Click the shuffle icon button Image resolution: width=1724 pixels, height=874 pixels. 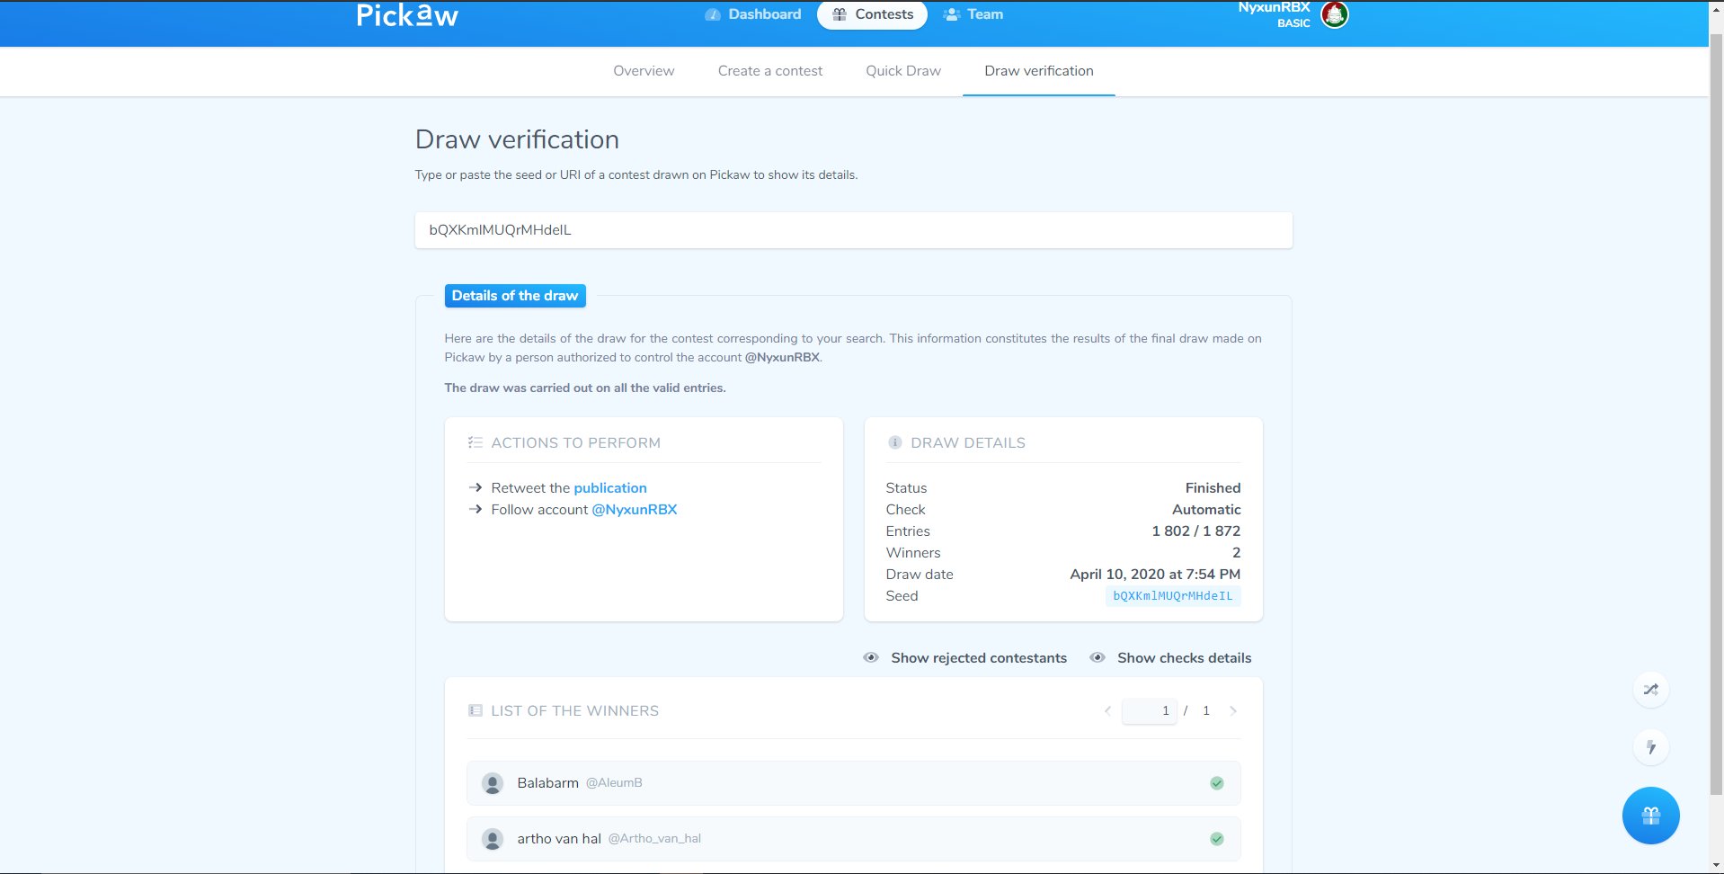(x=1651, y=690)
